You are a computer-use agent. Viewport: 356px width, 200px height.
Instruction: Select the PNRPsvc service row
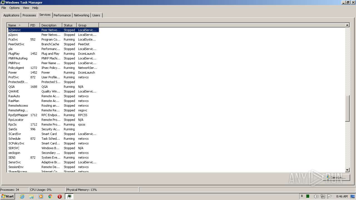[x=53, y=63]
